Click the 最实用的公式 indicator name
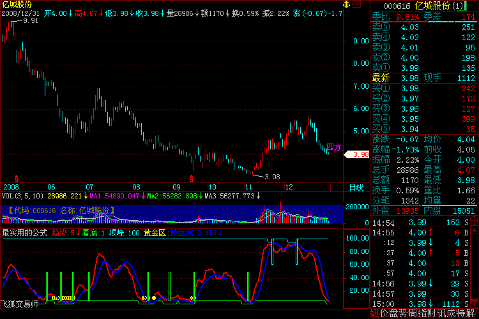The height and width of the screenshot is (319, 479). pos(24,233)
